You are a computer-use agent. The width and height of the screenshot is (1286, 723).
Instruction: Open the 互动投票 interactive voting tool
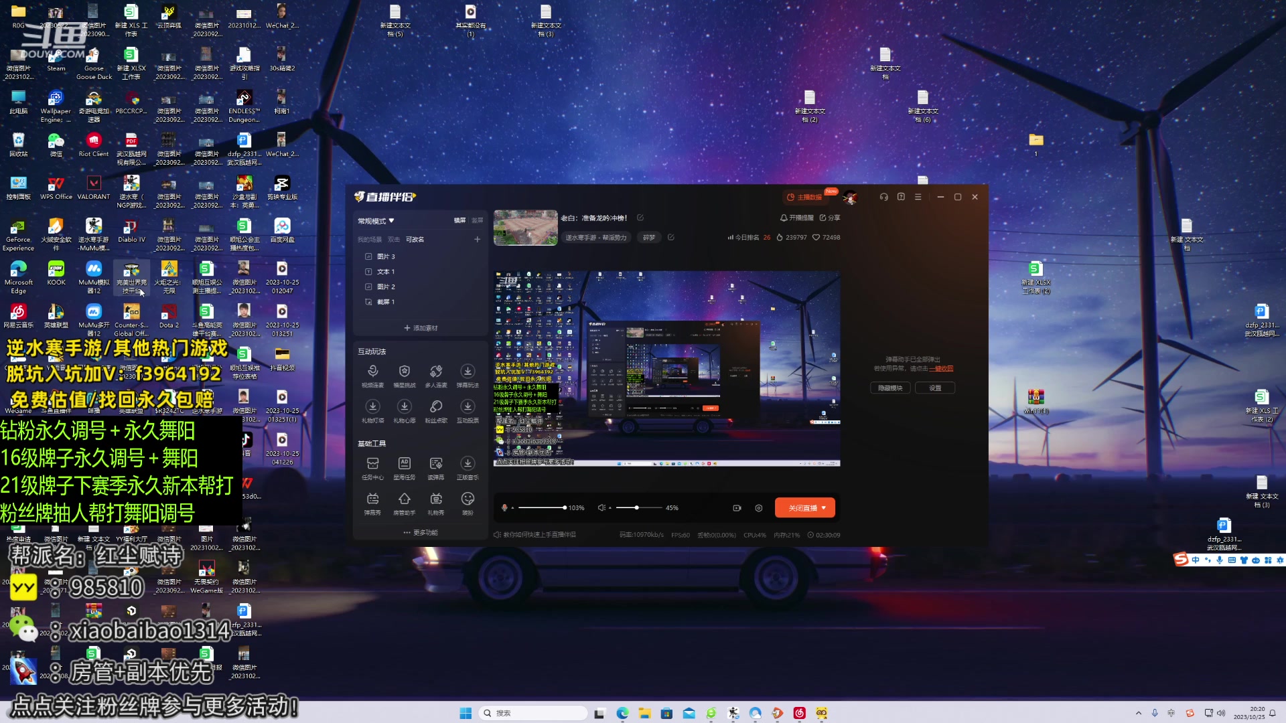coord(468,411)
